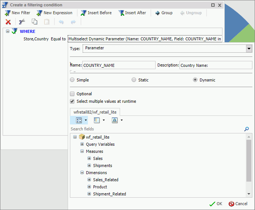This screenshot has width=255, height=210.
Task: Select the Simple radio button
Action: (72, 80)
